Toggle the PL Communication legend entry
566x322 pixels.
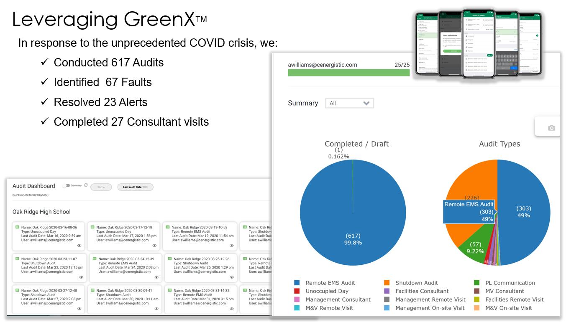point(505,283)
